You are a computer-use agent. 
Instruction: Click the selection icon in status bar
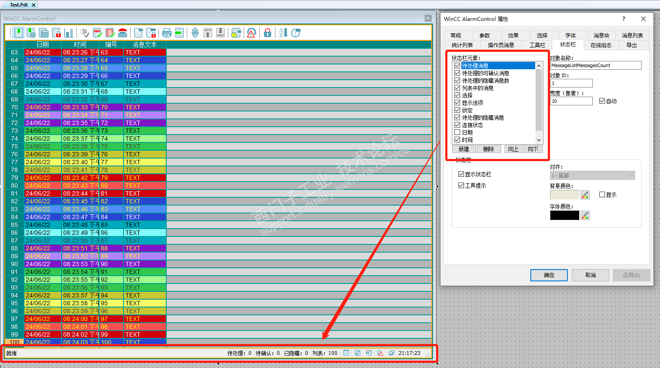[x=346, y=353]
